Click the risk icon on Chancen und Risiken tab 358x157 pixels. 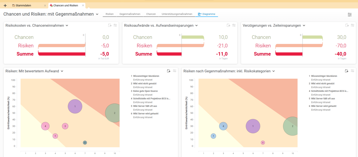pyautogui.click(x=51, y=5)
